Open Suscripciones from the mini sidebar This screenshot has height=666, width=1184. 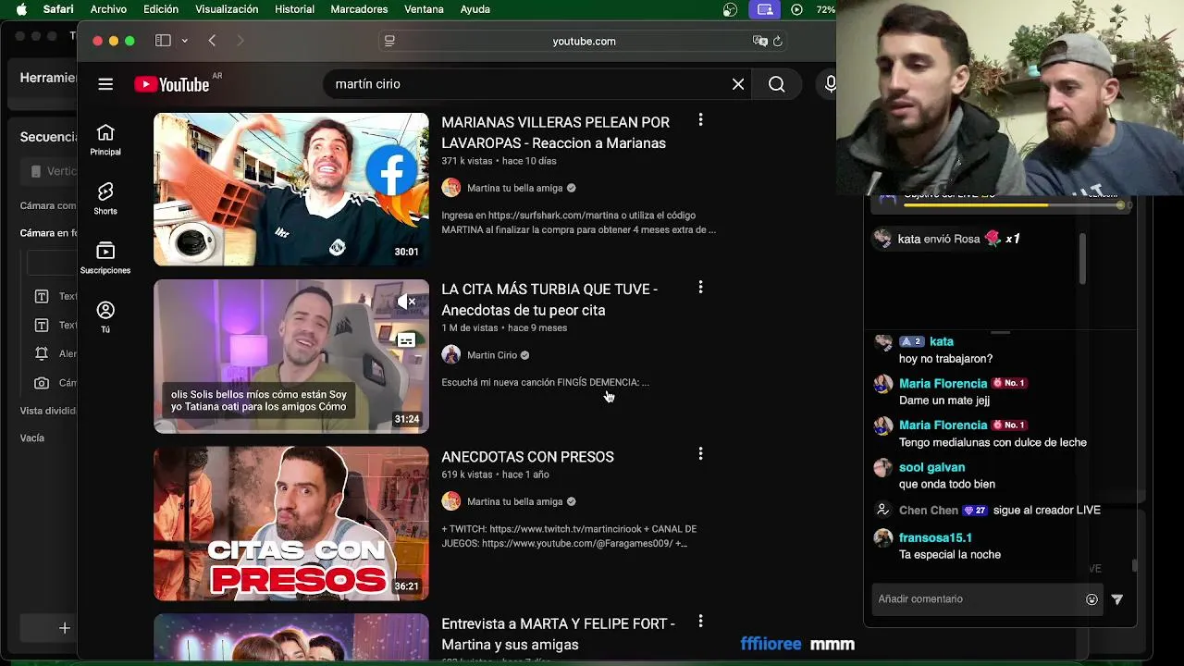click(x=105, y=258)
